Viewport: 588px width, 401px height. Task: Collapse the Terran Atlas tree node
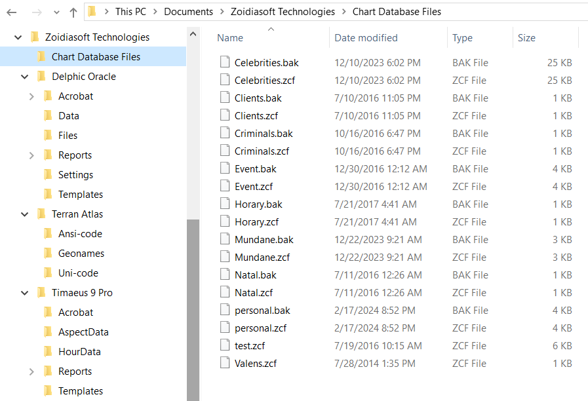point(24,214)
